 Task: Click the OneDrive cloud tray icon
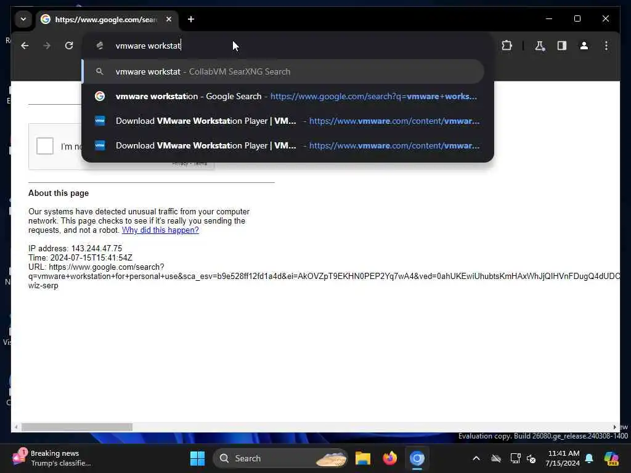point(496,458)
